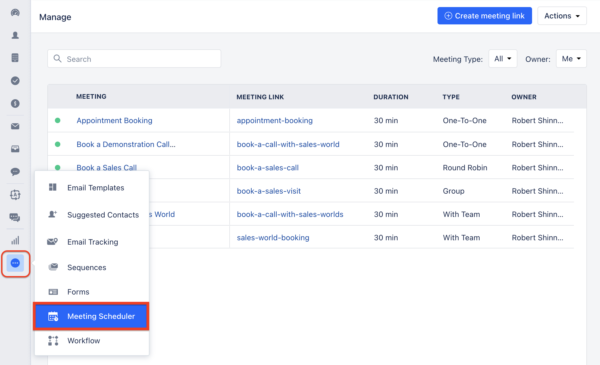Toggle green status dot for Appointment Booking

click(58, 120)
